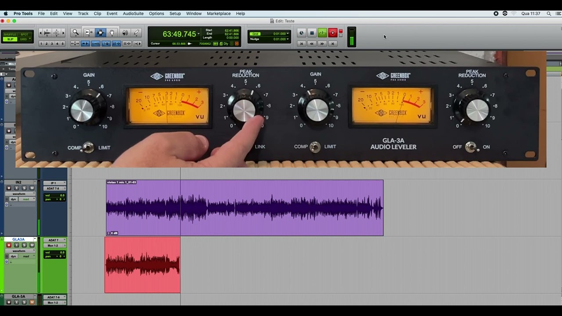
Task: Click the green Play button
Action: 322,33
